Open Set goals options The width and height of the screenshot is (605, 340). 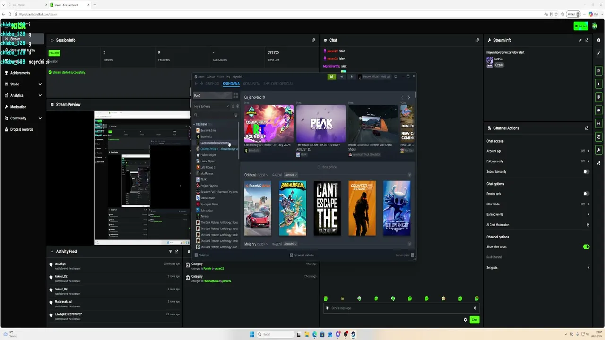pyautogui.click(x=538, y=268)
